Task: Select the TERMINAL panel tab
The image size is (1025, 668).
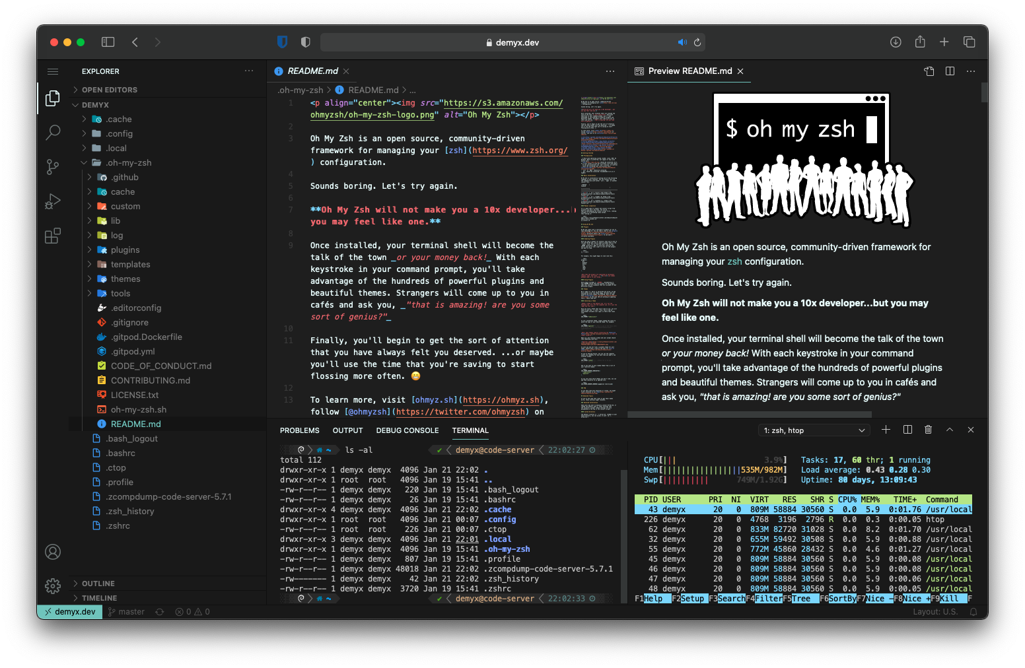Action: click(470, 430)
